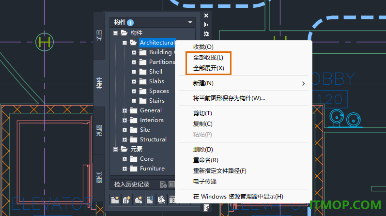Click the toolbar icon with mouse pointer
This screenshot has height=216, width=386.
(161, 200)
